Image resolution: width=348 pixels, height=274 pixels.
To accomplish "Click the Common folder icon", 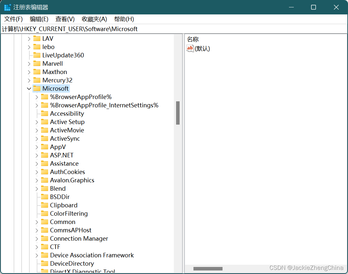I will (45, 222).
